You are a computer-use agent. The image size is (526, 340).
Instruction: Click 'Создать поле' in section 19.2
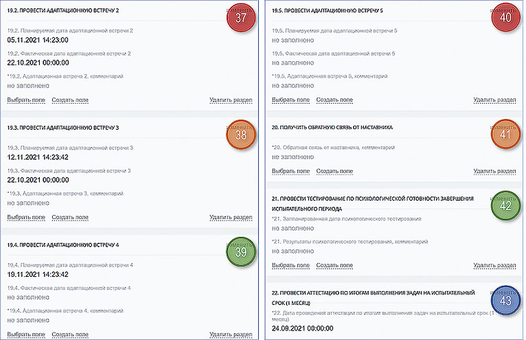point(70,100)
